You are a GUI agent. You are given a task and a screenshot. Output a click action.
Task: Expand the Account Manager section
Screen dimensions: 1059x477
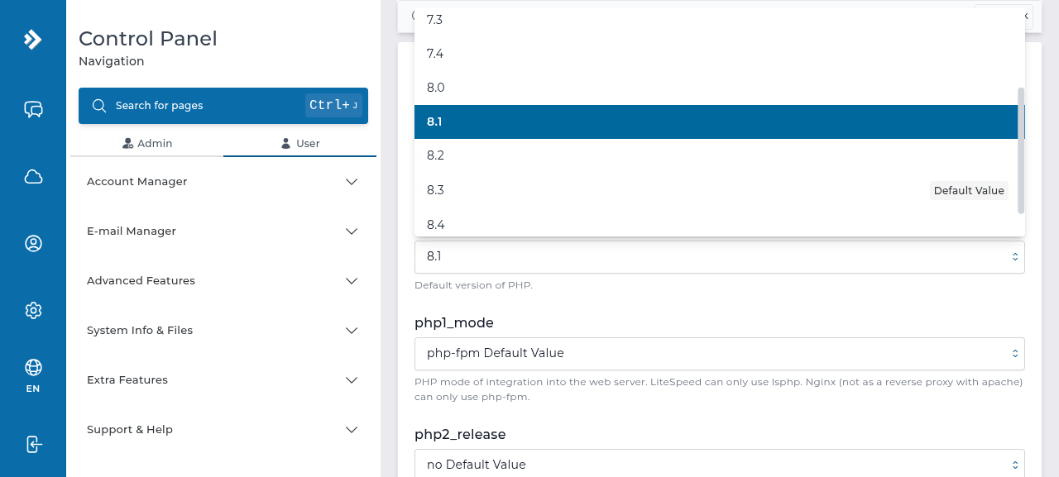pos(223,182)
